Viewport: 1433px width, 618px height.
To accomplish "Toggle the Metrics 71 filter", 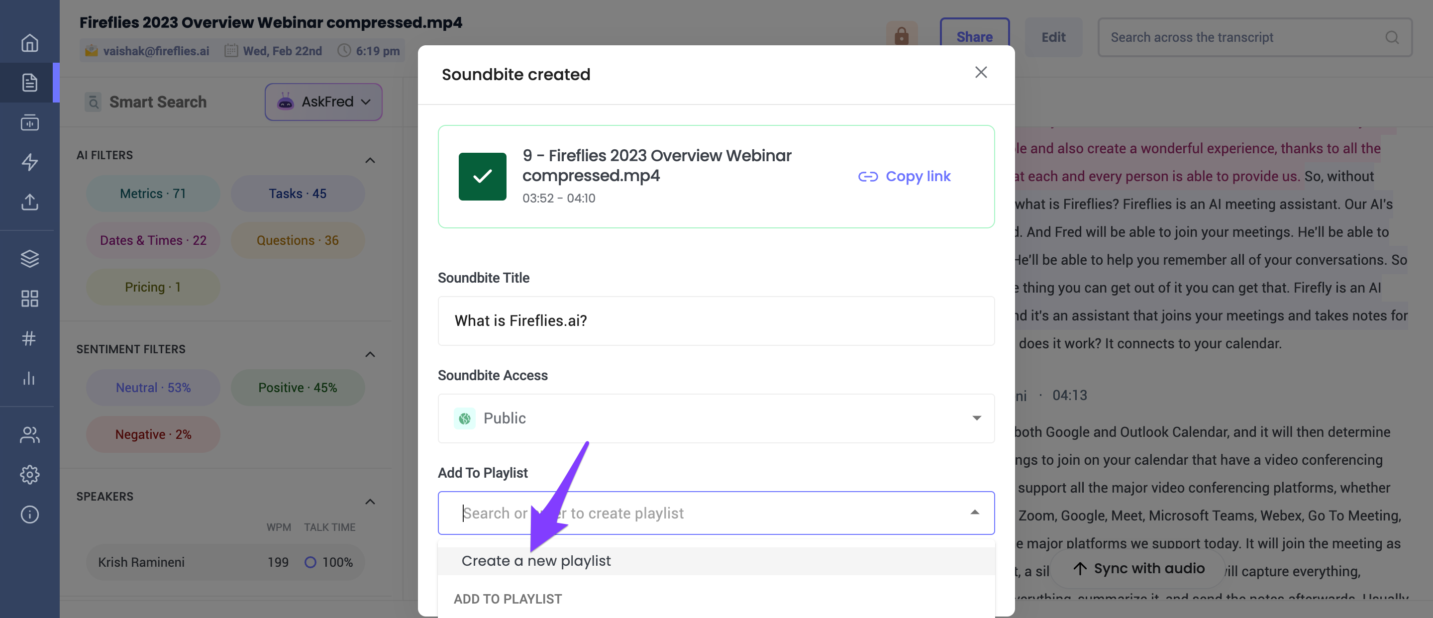I will [x=153, y=194].
